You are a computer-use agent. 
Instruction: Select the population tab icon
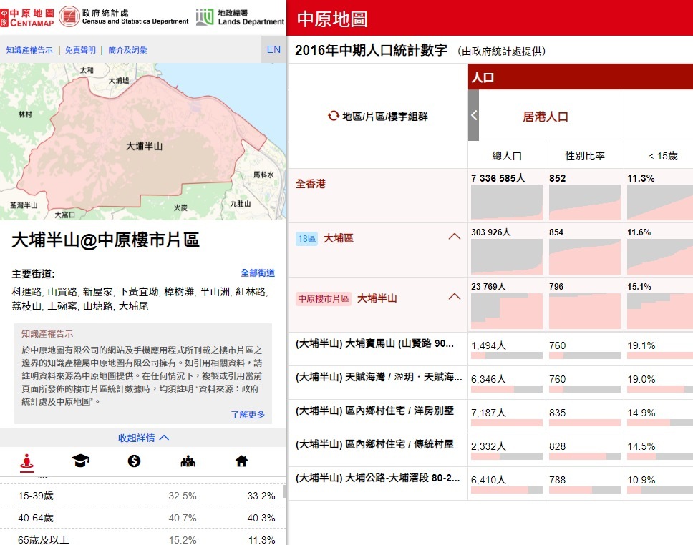click(27, 461)
